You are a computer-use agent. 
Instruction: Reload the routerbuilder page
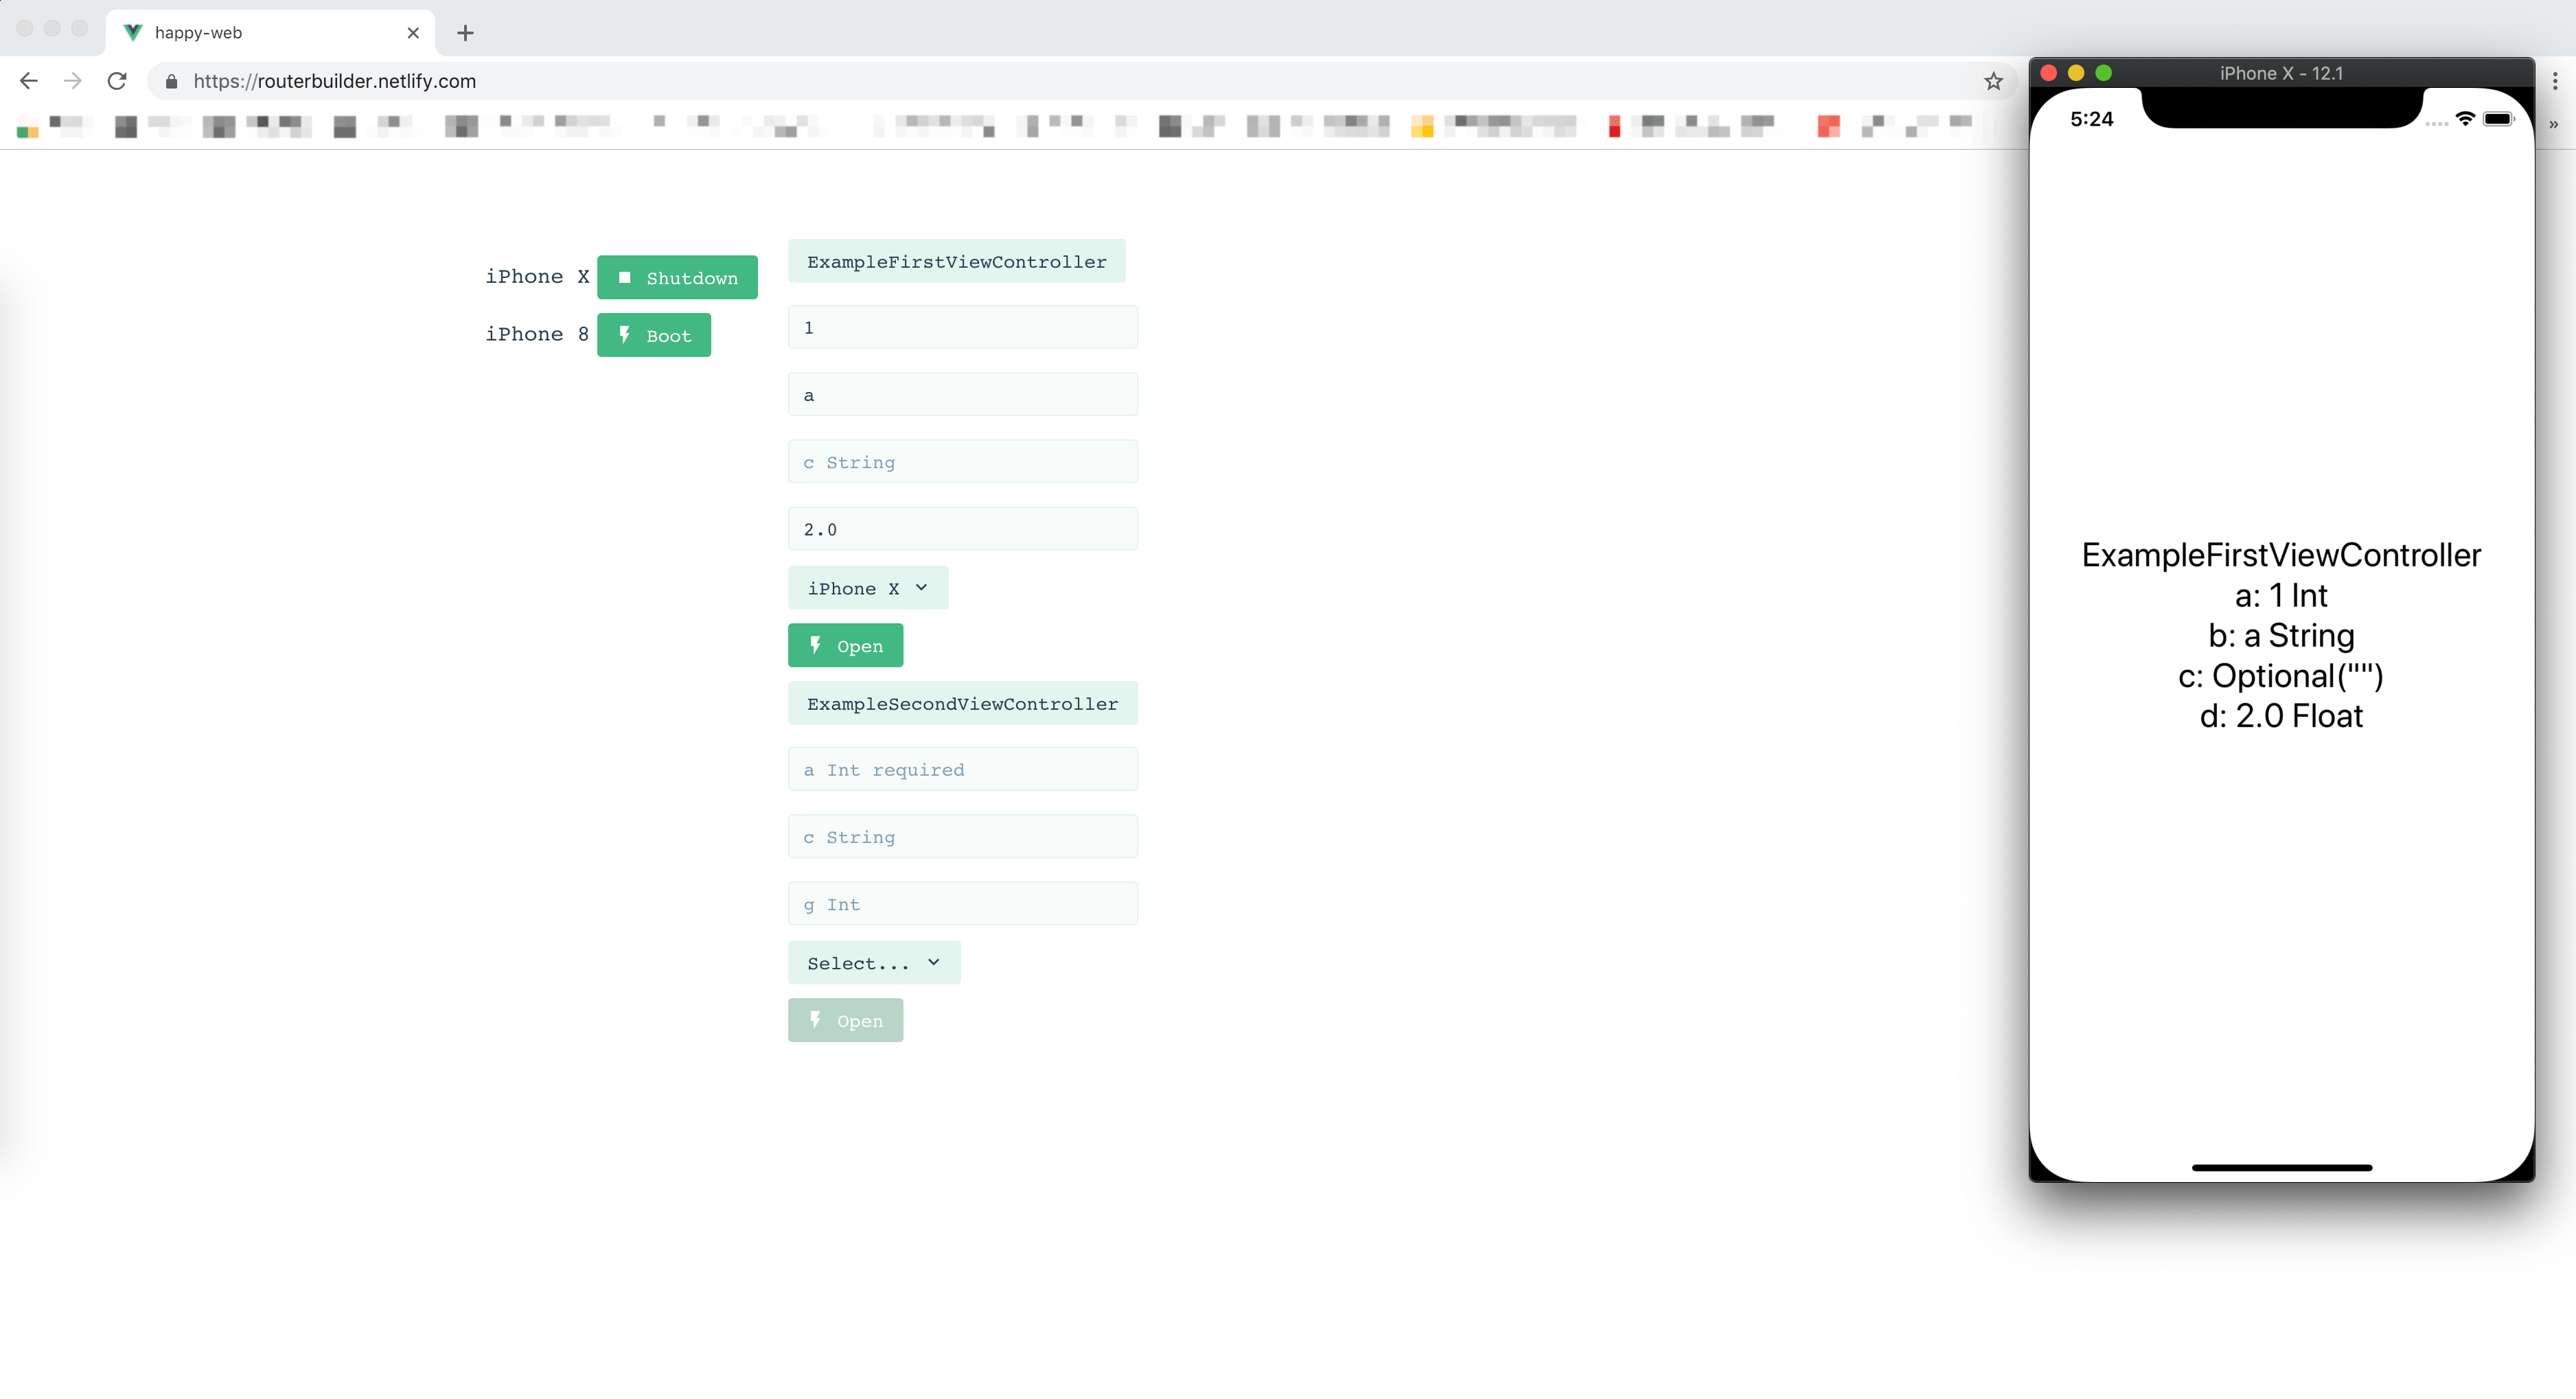point(117,81)
